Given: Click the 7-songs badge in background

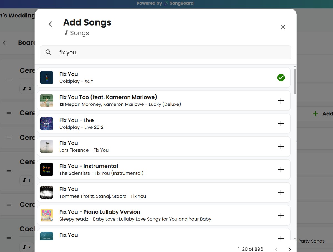Looking at the screenshot, I should click(x=27, y=247).
